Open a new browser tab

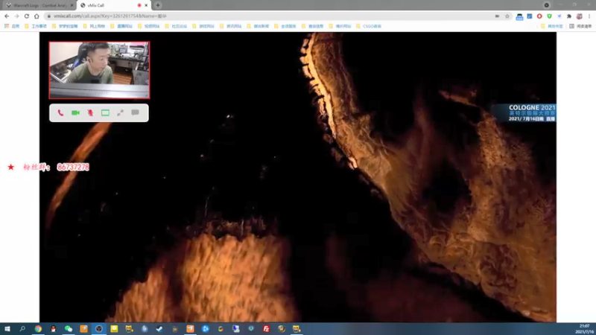click(x=158, y=5)
